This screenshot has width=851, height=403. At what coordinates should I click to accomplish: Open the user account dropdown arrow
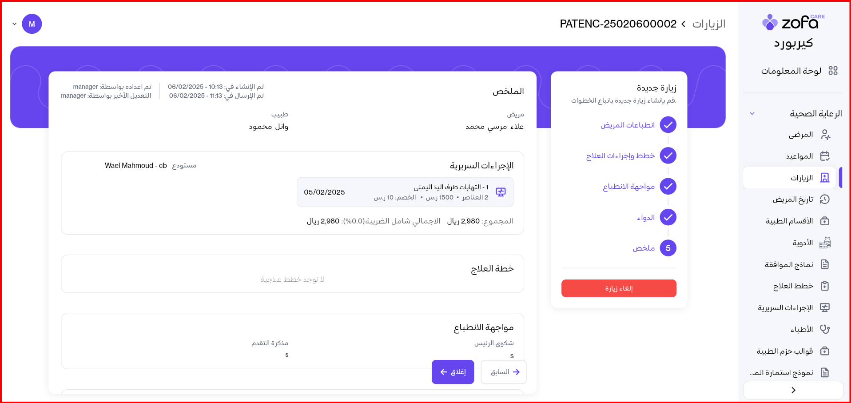[15, 24]
